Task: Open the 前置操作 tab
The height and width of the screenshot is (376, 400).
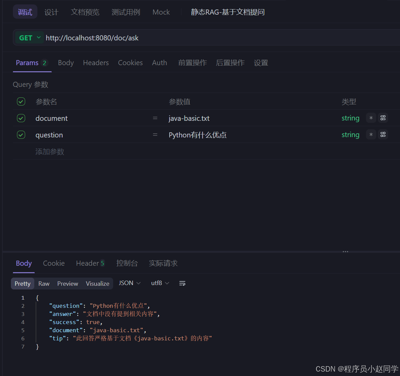Action: tap(192, 63)
